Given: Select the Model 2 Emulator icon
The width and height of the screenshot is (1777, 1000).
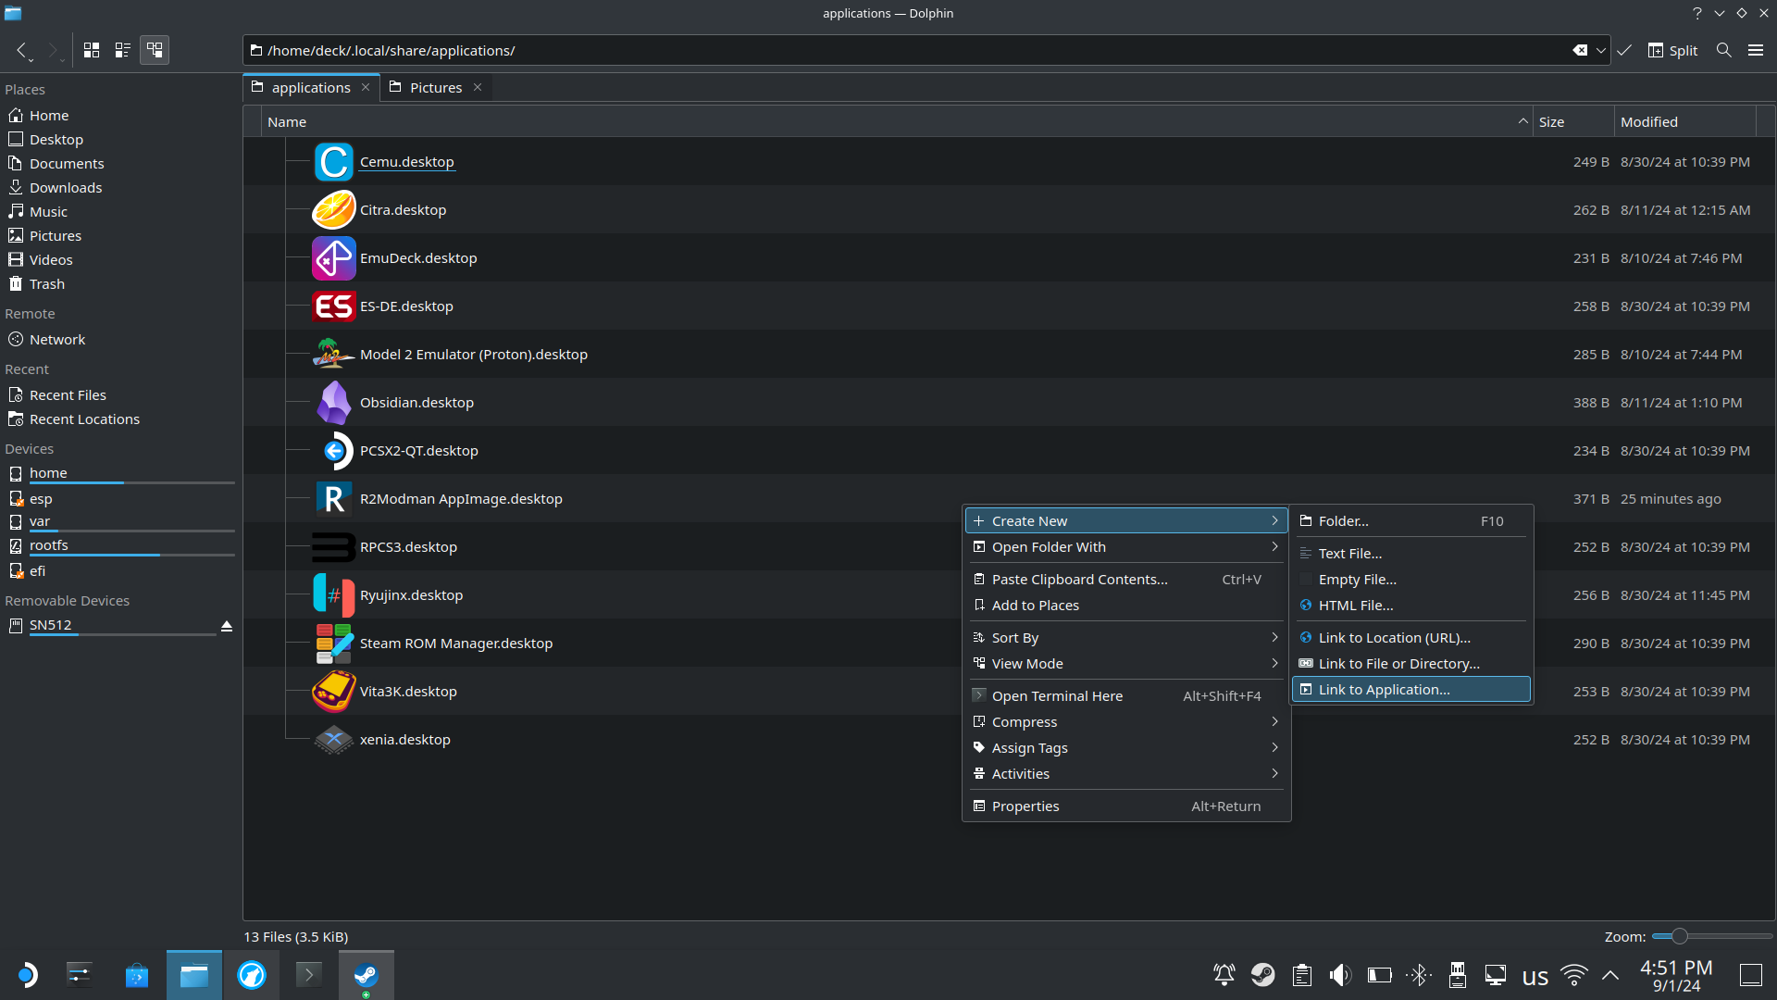Looking at the screenshot, I should pyautogui.click(x=334, y=355).
